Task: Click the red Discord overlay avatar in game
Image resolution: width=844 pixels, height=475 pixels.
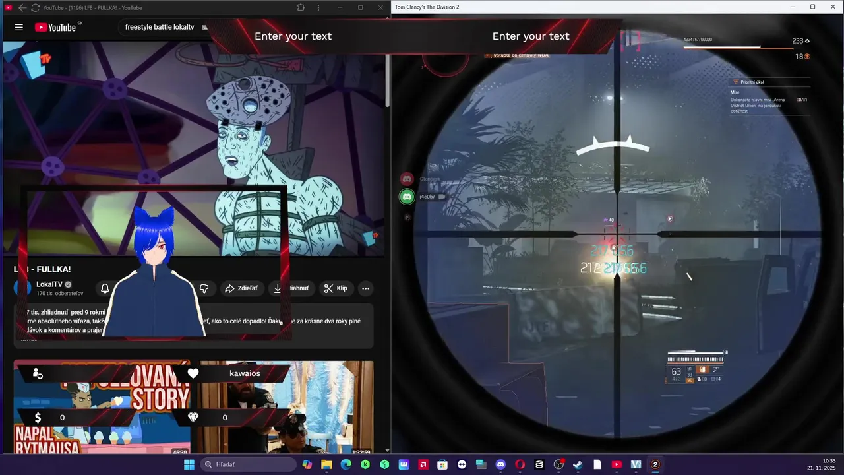Action: 407,179
